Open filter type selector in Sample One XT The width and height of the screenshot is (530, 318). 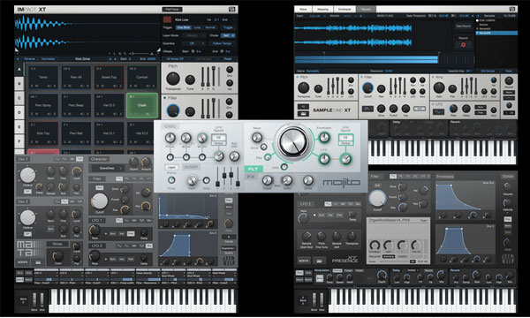coord(367,109)
